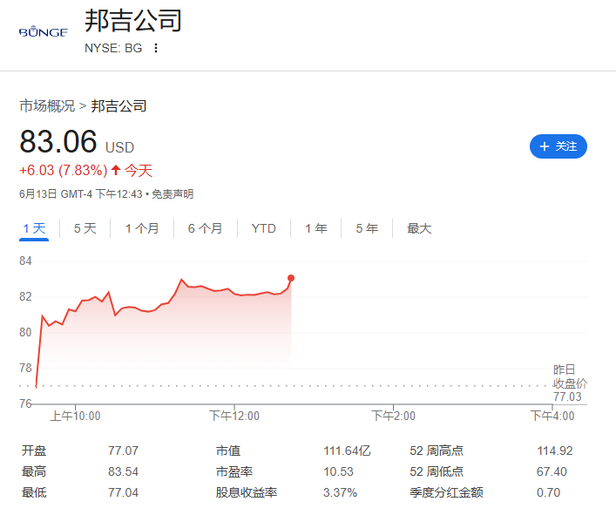Click the 52 周高点 label

[x=437, y=451]
